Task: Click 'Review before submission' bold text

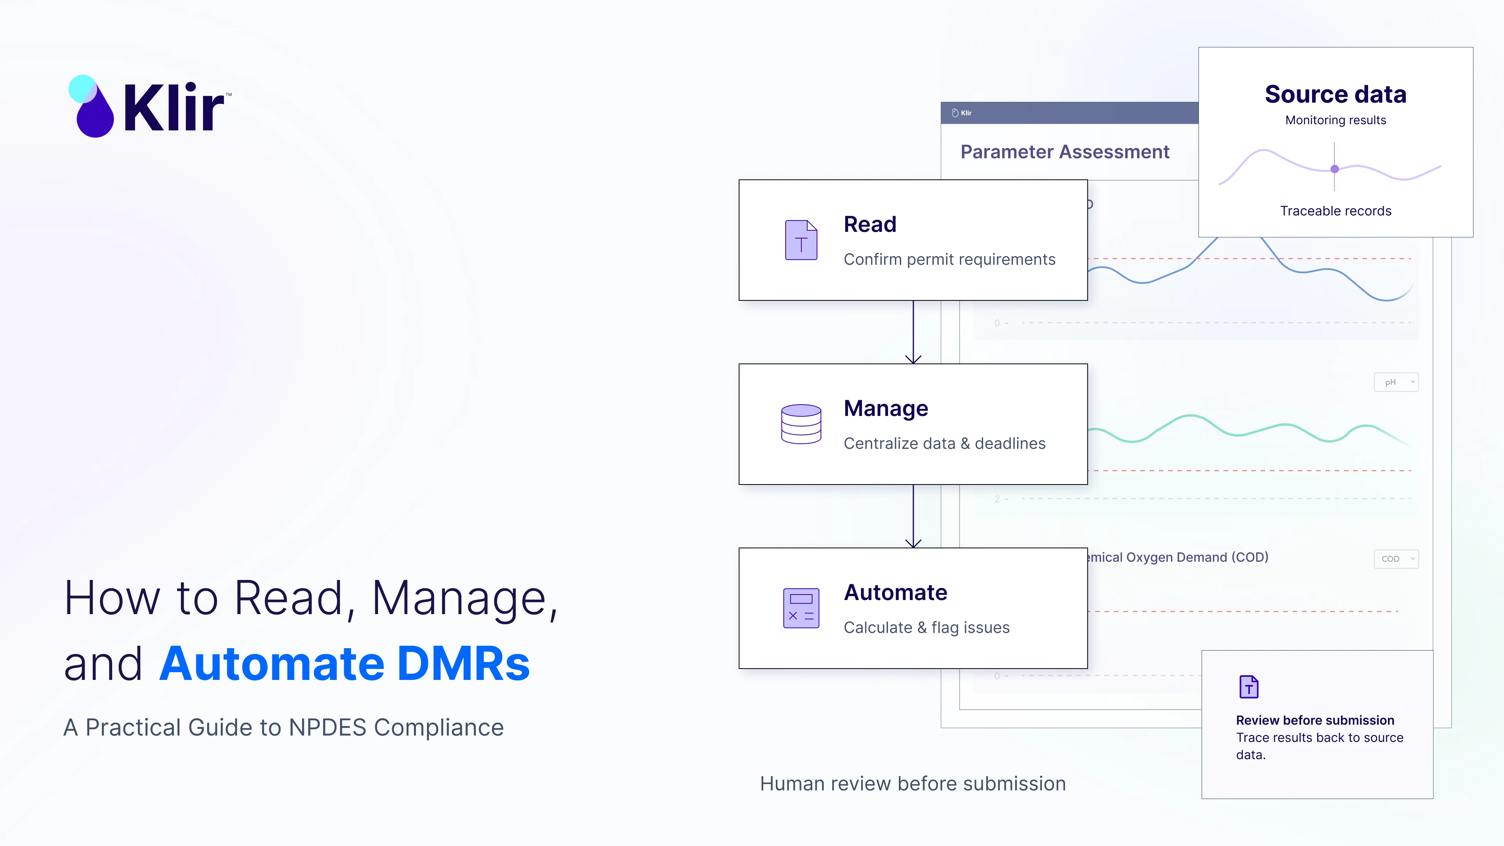Action: 1315,721
